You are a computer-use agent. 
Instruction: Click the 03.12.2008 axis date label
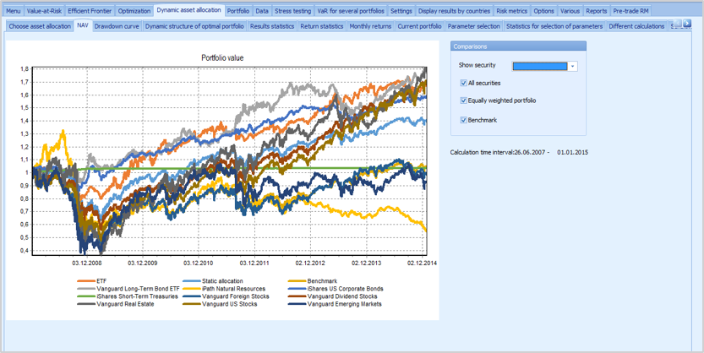click(x=87, y=263)
